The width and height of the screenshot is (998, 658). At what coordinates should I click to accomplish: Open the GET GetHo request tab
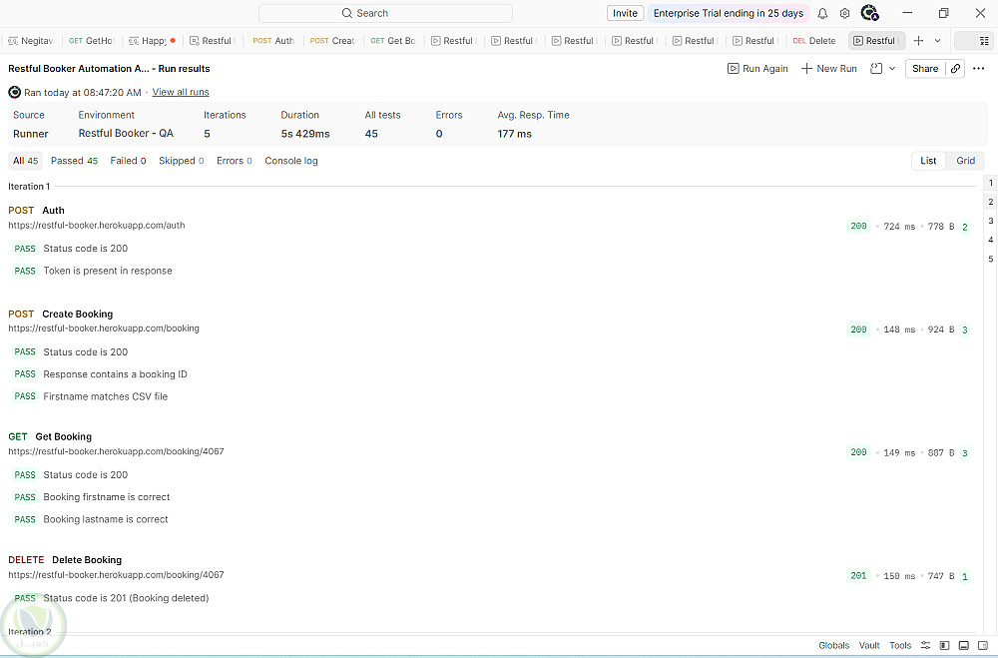92,41
